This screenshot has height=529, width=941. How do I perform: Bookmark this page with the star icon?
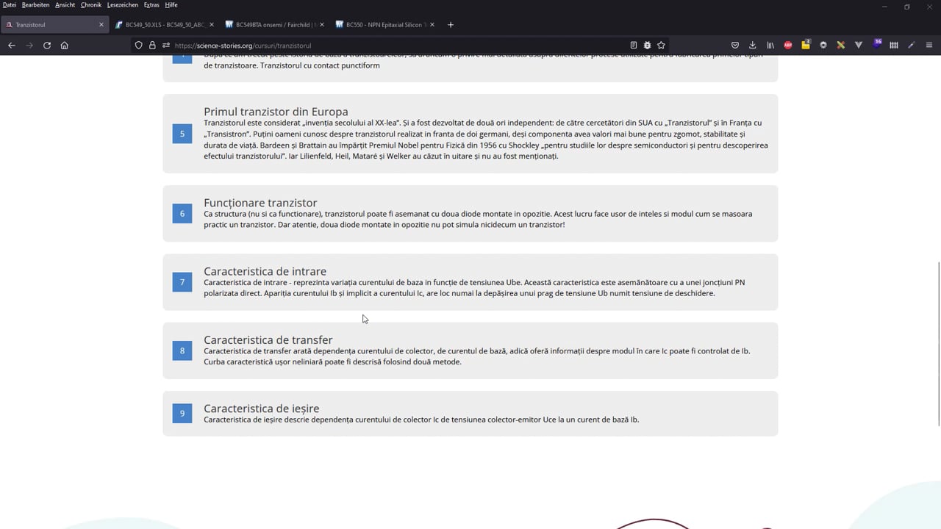[661, 46]
